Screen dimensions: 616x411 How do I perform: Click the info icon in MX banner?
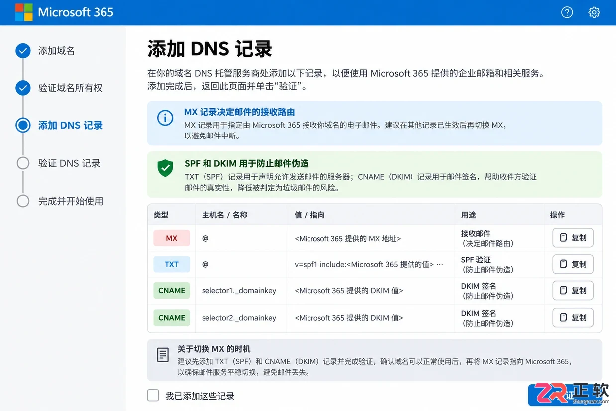165,118
